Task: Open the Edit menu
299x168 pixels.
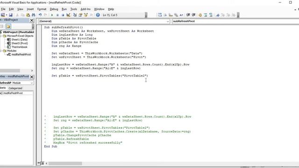Action: pos(11,9)
